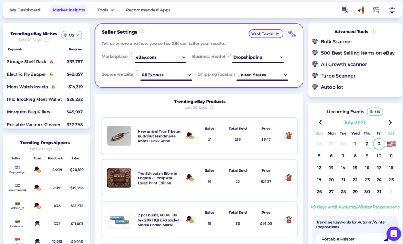The image size is (403, 244).
Task: Open the language translate icon
Action: pos(345,10)
